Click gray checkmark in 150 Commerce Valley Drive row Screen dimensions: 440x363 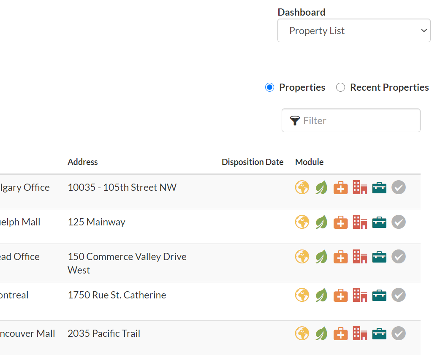[399, 256]
